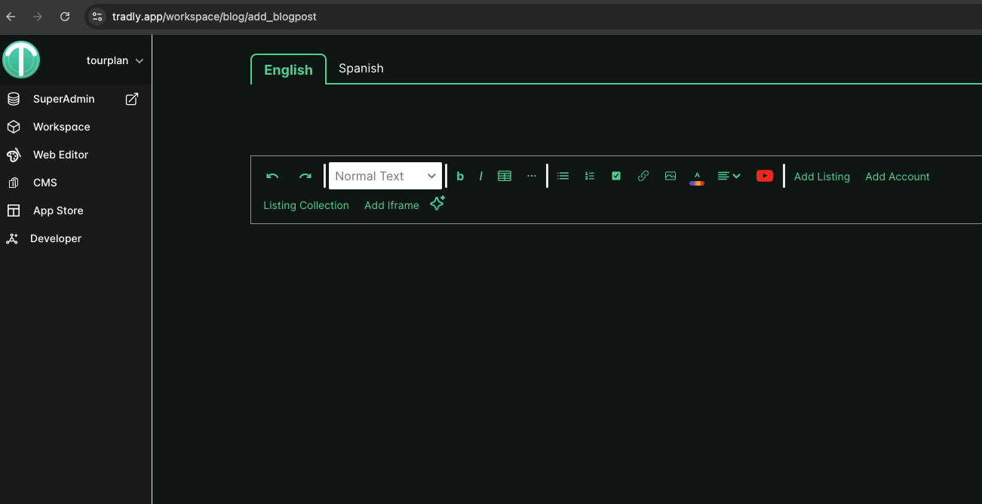Click the Add Listing button
The image size is (982, 504).
tap(821, 177)
